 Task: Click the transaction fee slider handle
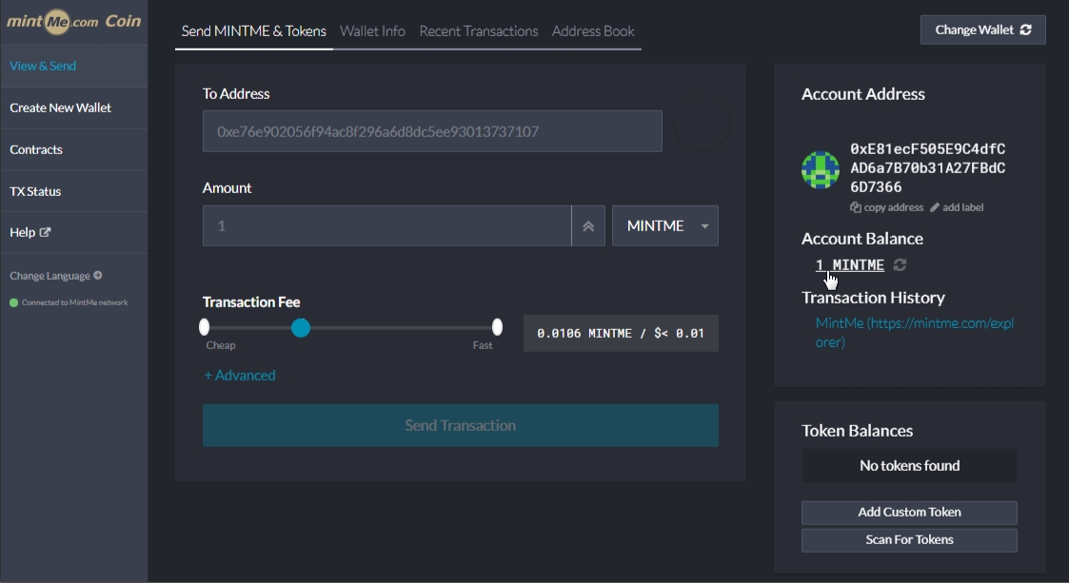click(x=301, y=328)
